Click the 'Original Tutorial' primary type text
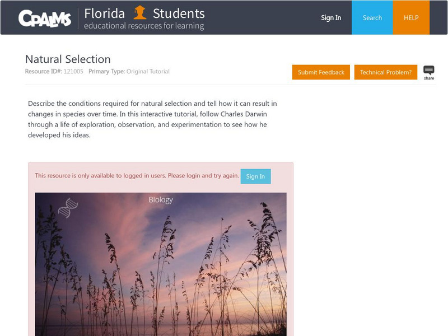The image size is (448, 336). [148, 72]
